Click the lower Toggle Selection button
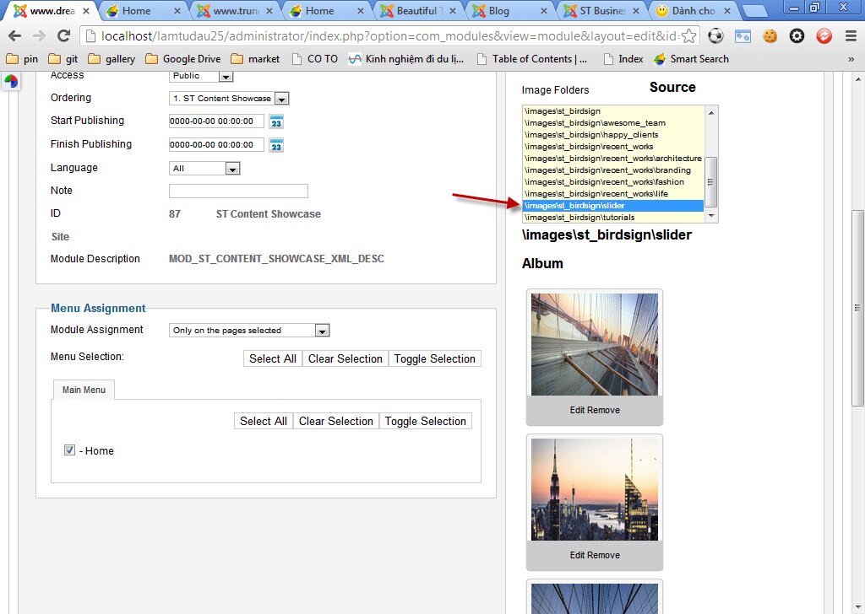This screenshot has width=865, height=614. (425, 421)
